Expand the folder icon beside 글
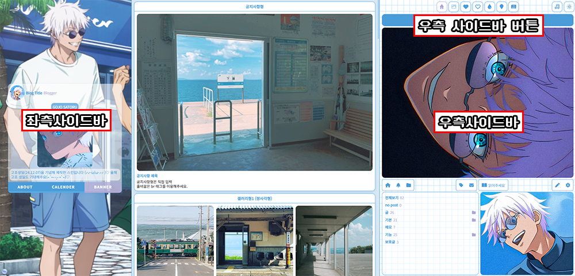The width and height of the screenshot is (575, 276). [473, 213]
